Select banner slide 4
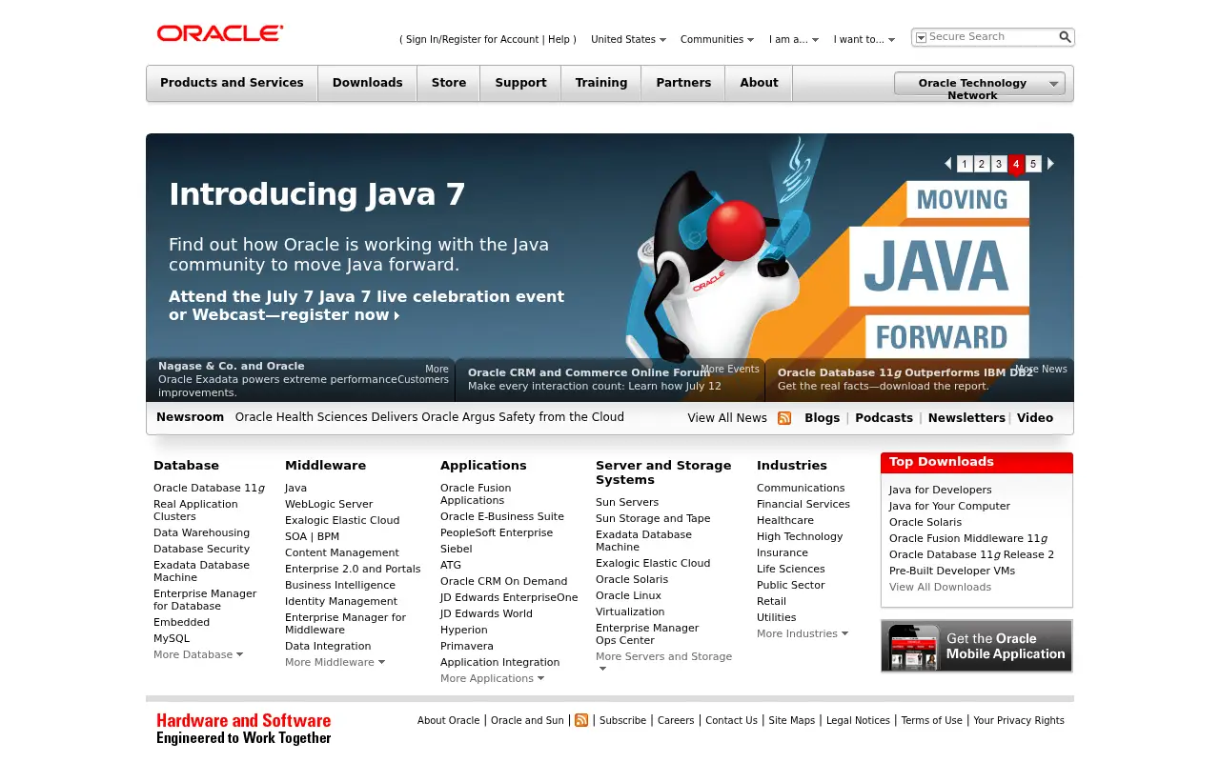Screen dimensions: 1220x762 [x=1016, y=165]
